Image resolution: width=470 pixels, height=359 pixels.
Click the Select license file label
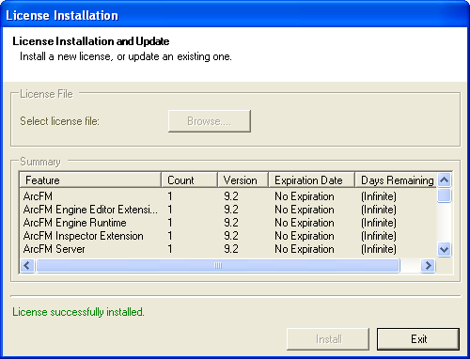(59, 121)
